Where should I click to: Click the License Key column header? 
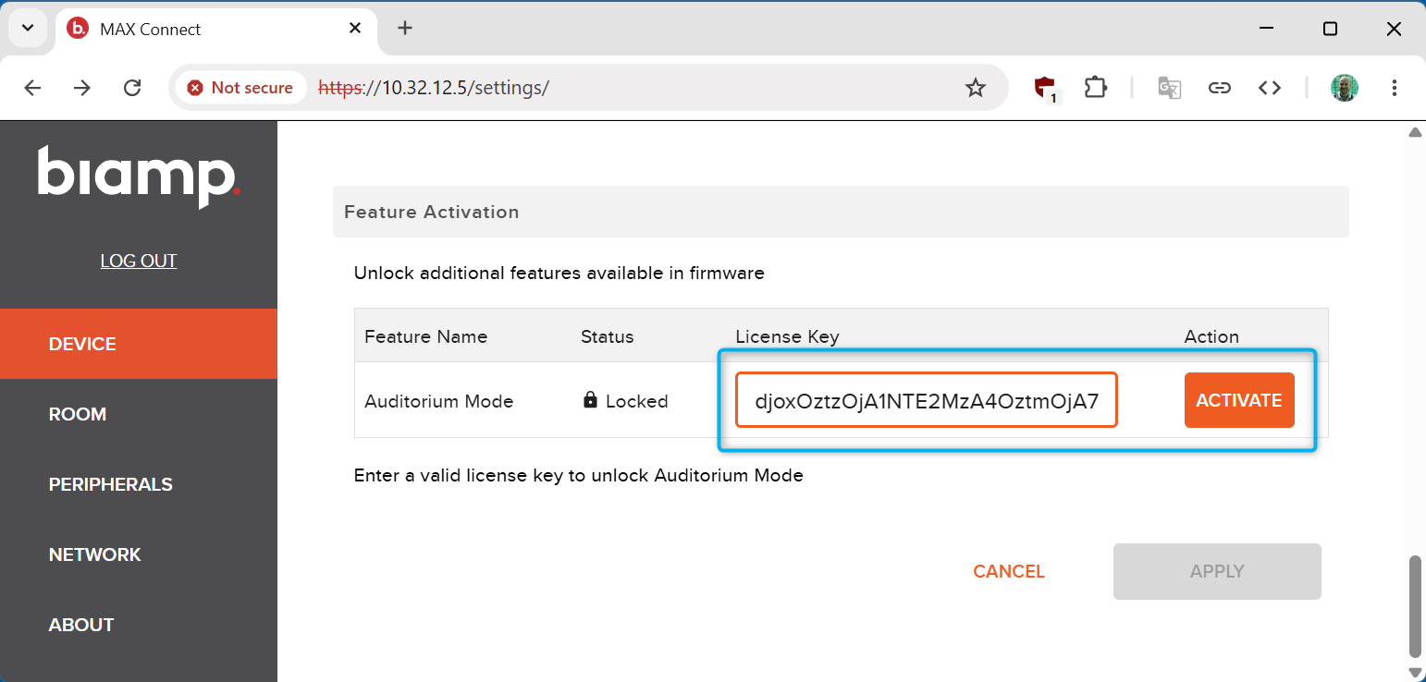pos(787,336)
